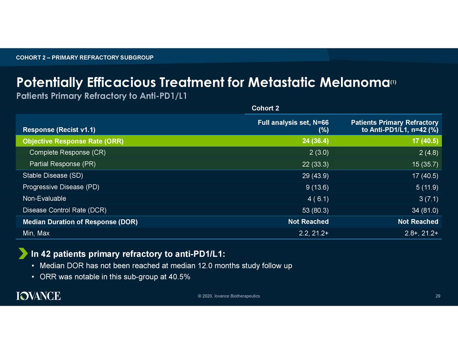The width and height of the screenshot is (458, 354).
Task: Click the Iovance logo in the footer
Action: (x=38, y=296)
